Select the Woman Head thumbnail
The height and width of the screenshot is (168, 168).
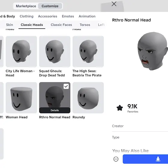click(x=21, y=98)
